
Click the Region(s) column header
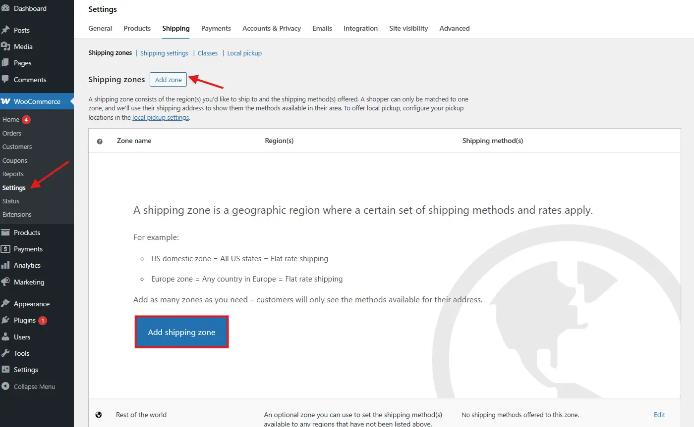point(279,141)
